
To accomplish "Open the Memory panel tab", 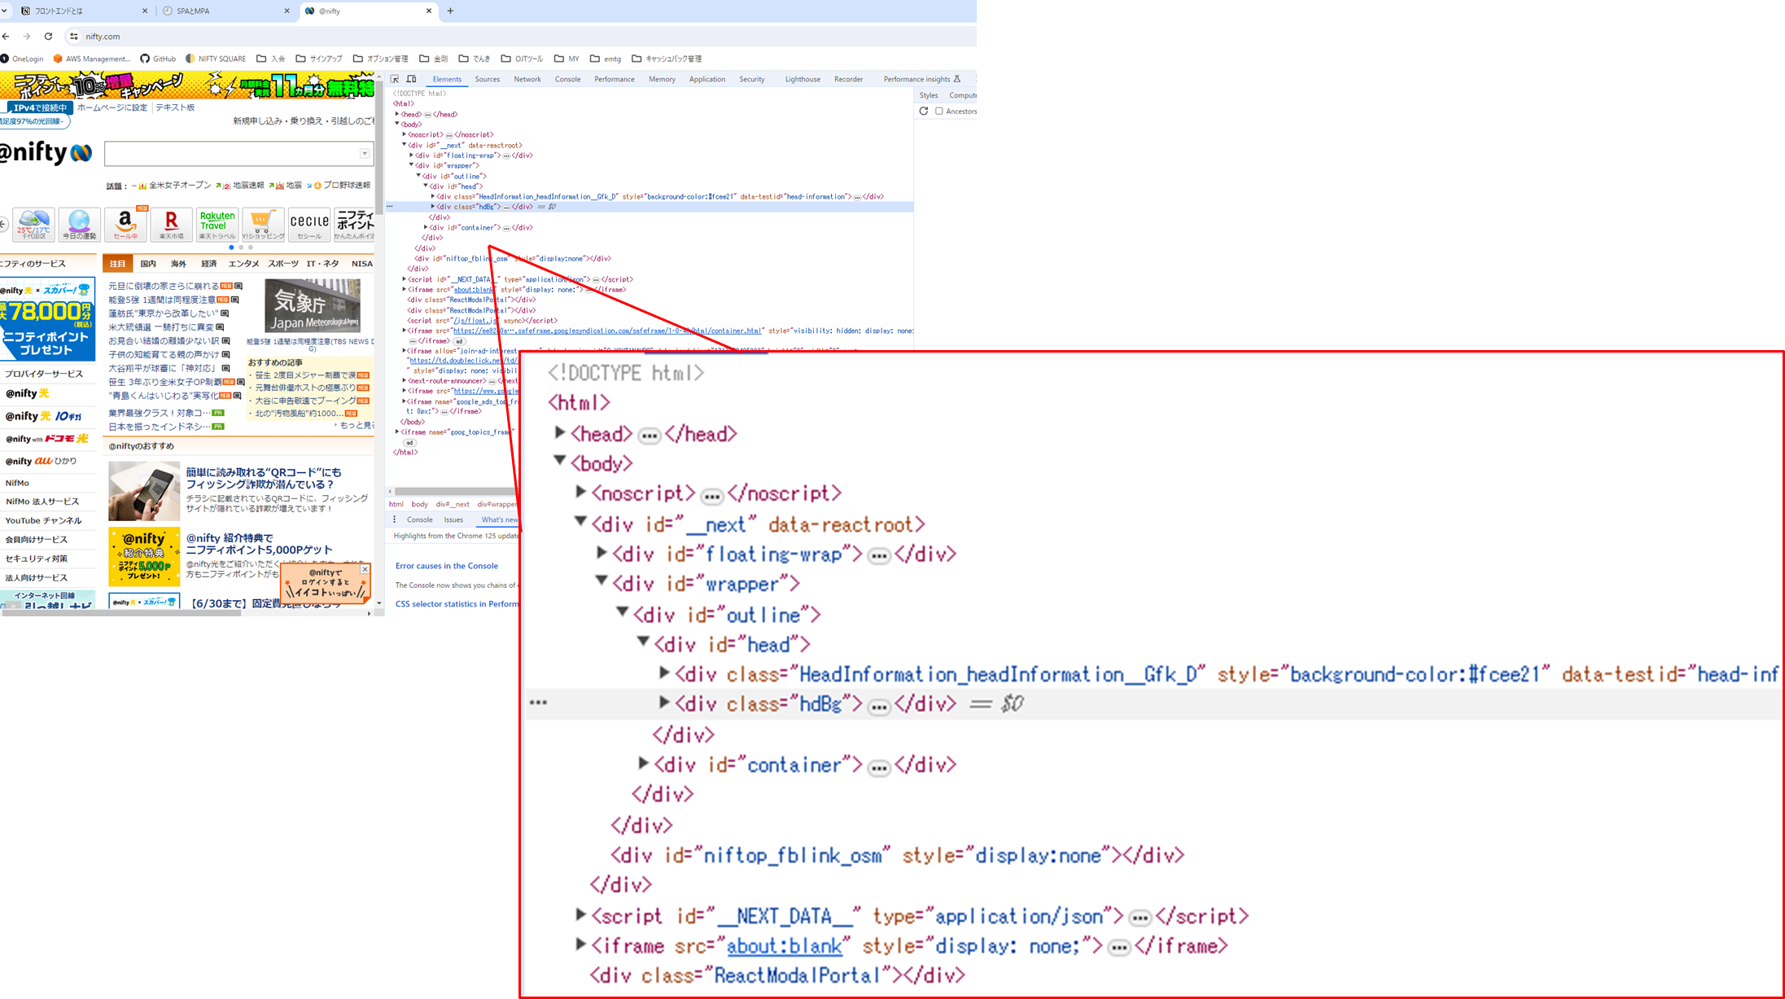I will pyautogui.click(x=662, y=79).
